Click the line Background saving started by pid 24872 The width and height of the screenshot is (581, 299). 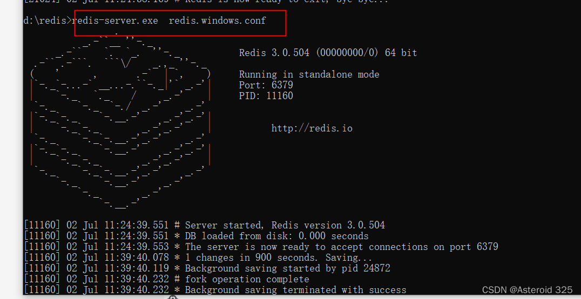pyautogui.click(x=207, y=268)
